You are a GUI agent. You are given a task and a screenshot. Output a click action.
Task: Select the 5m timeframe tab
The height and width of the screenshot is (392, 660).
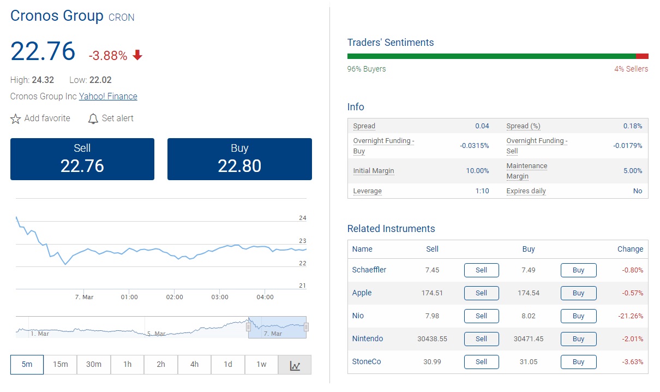click(27, 365)
